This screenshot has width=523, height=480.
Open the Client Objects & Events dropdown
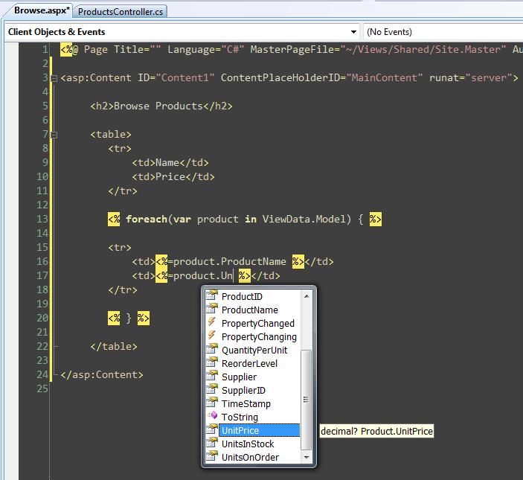click(x=182, y=32)
